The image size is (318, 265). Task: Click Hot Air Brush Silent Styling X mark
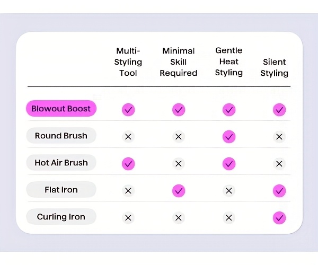coord(279,164)
